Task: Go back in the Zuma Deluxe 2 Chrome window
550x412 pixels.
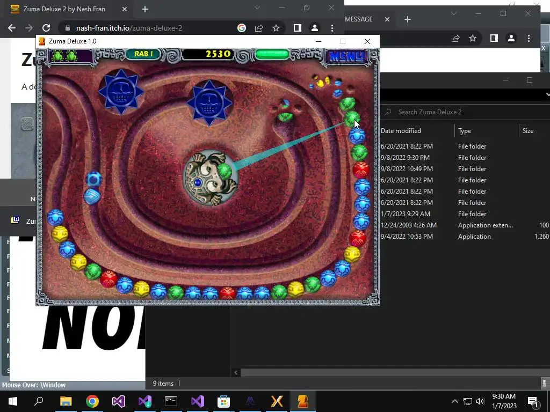Action: [x=12, y=28]
